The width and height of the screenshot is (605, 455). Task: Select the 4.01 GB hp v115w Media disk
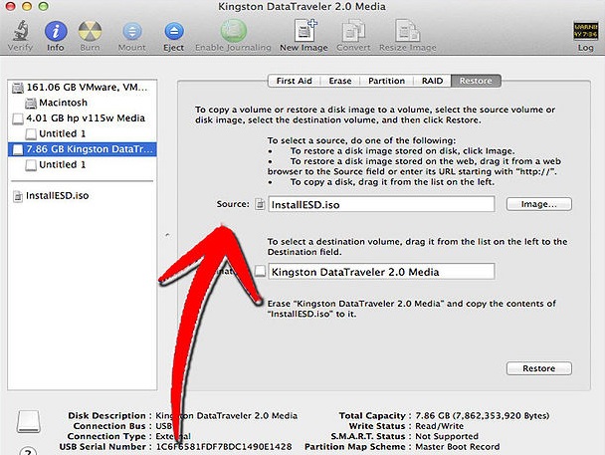pyautogui.click(x=82, y=118)
